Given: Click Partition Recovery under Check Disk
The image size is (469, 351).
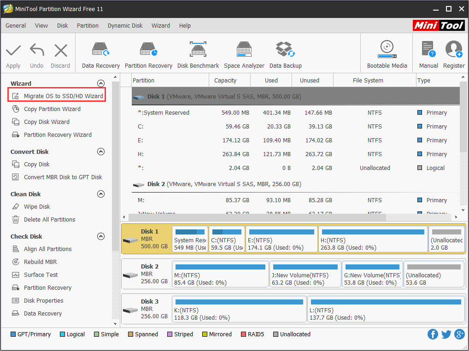Looking at the screenshot, I should (41, 287).
